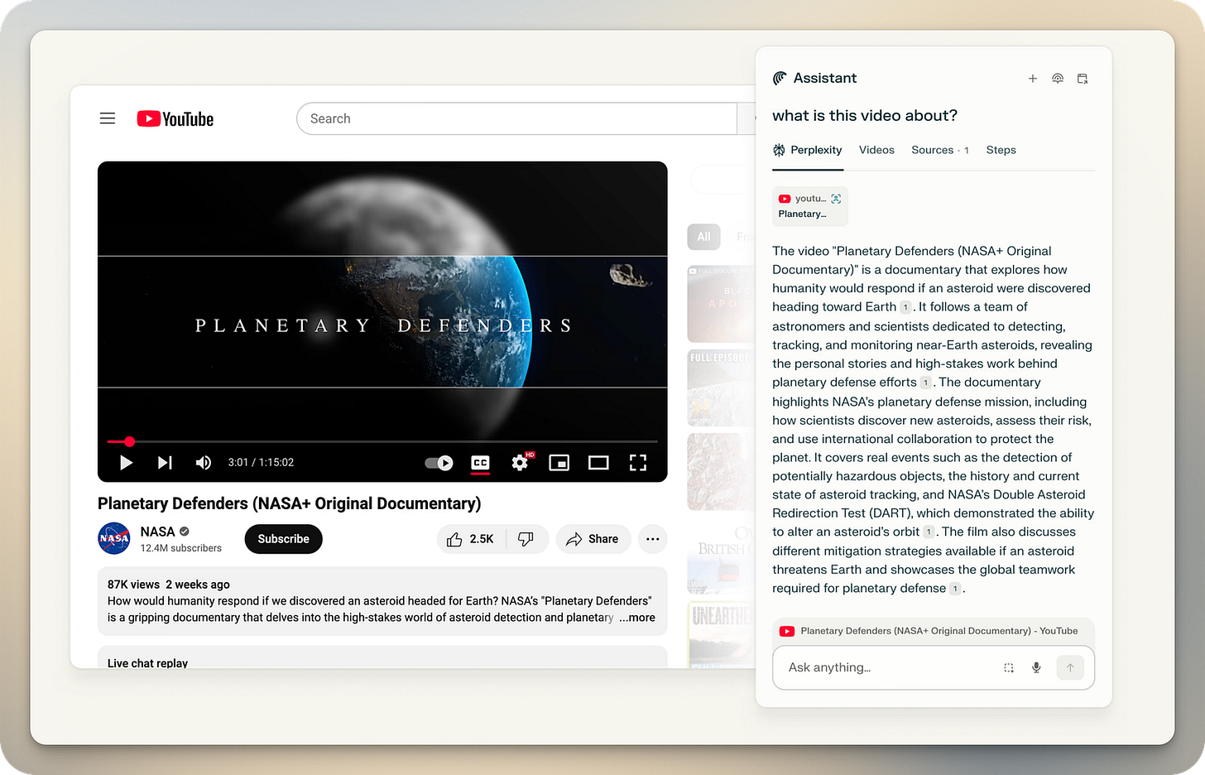The image size is (1205, 775).
Task: Open the youtube Planetary source card
Action: [x=810, y=206]
